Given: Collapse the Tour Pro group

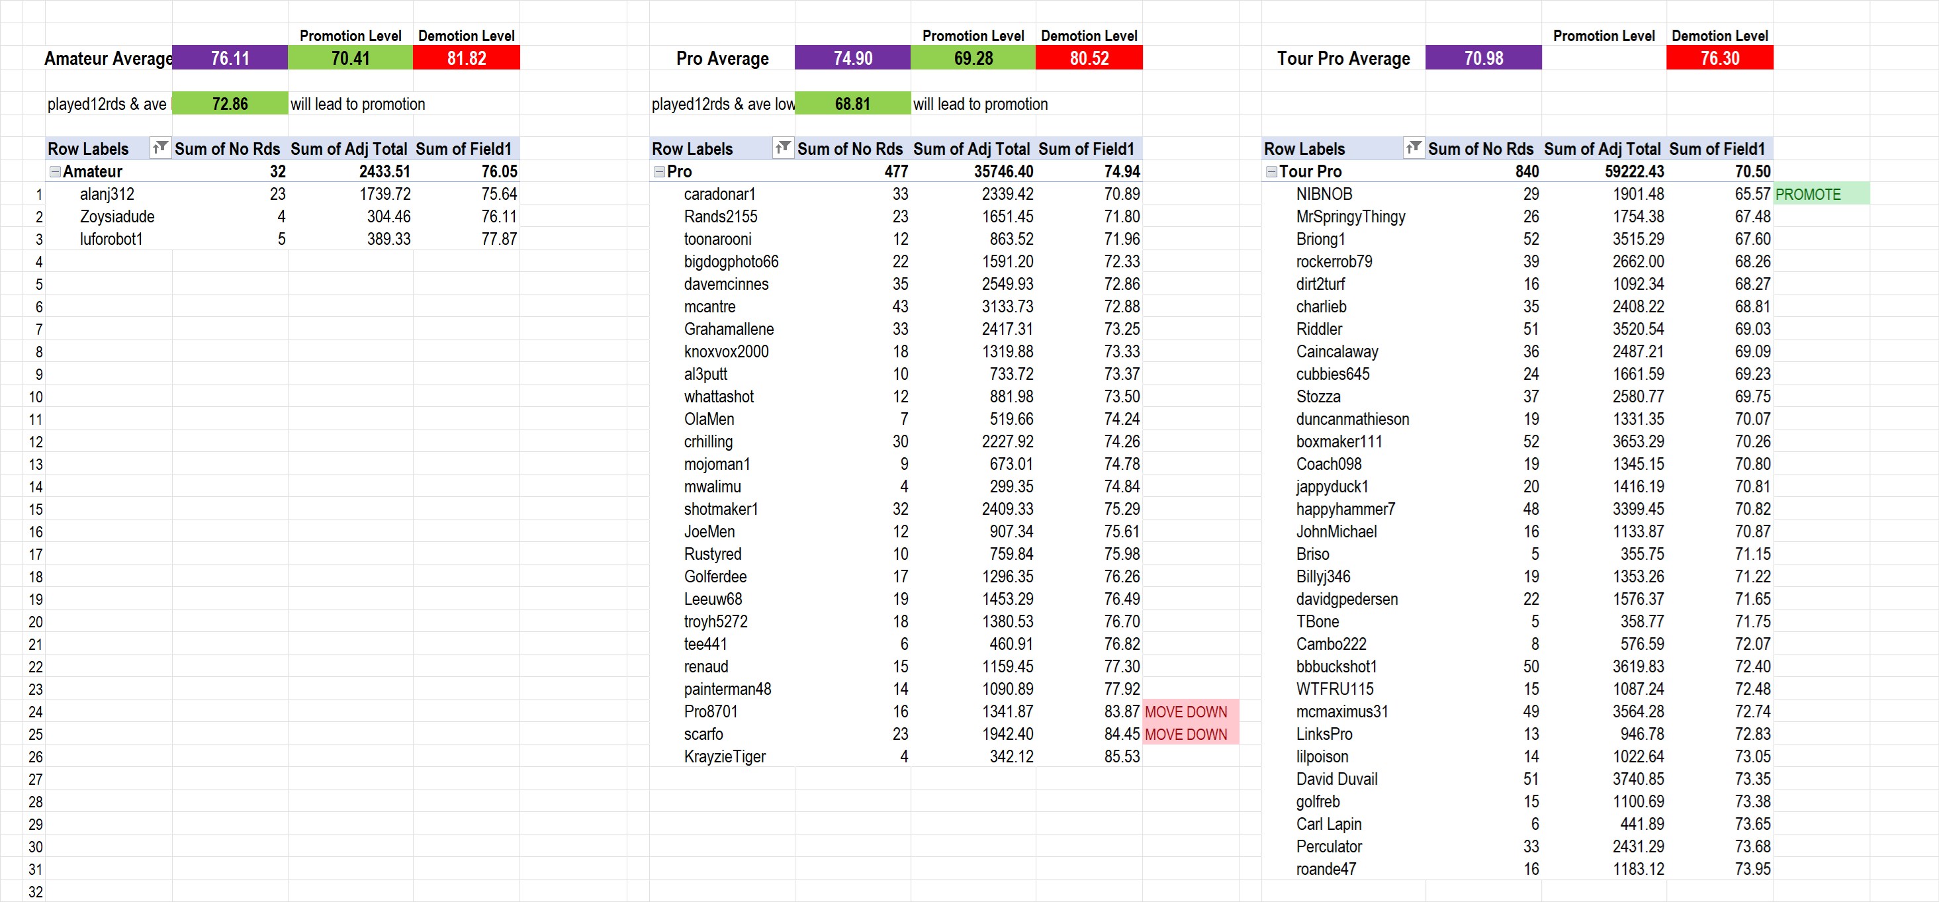Looking at the screenshot, I should tap(1271, 171).
